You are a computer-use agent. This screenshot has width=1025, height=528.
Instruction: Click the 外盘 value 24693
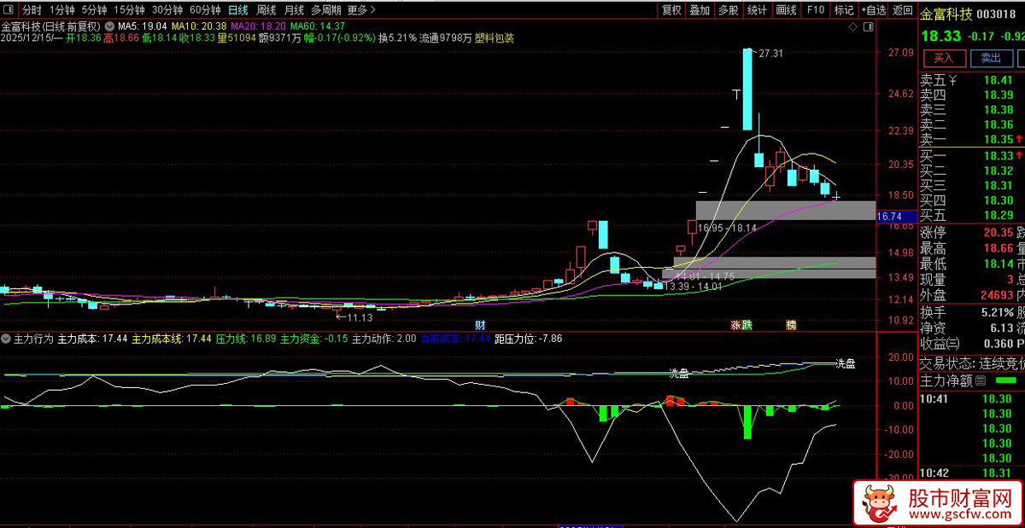[995, 295]
